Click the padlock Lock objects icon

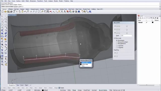click(65, 12)
